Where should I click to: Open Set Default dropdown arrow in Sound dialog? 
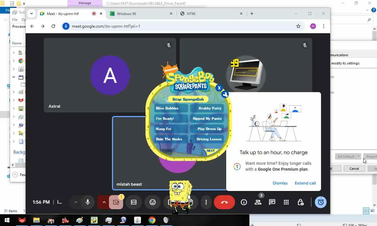[359, 157]
